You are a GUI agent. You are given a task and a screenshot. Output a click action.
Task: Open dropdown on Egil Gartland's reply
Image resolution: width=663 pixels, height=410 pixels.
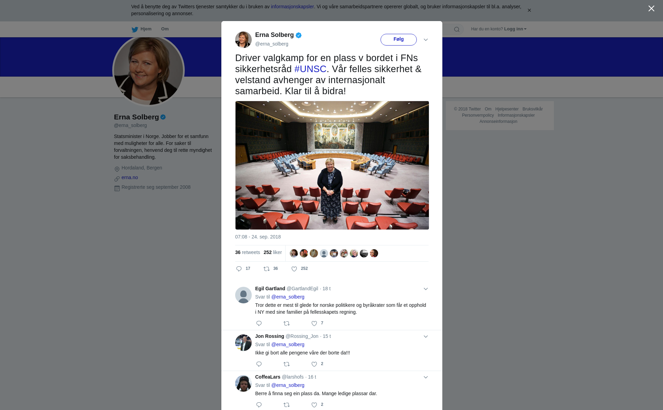[x=426, y=289]
